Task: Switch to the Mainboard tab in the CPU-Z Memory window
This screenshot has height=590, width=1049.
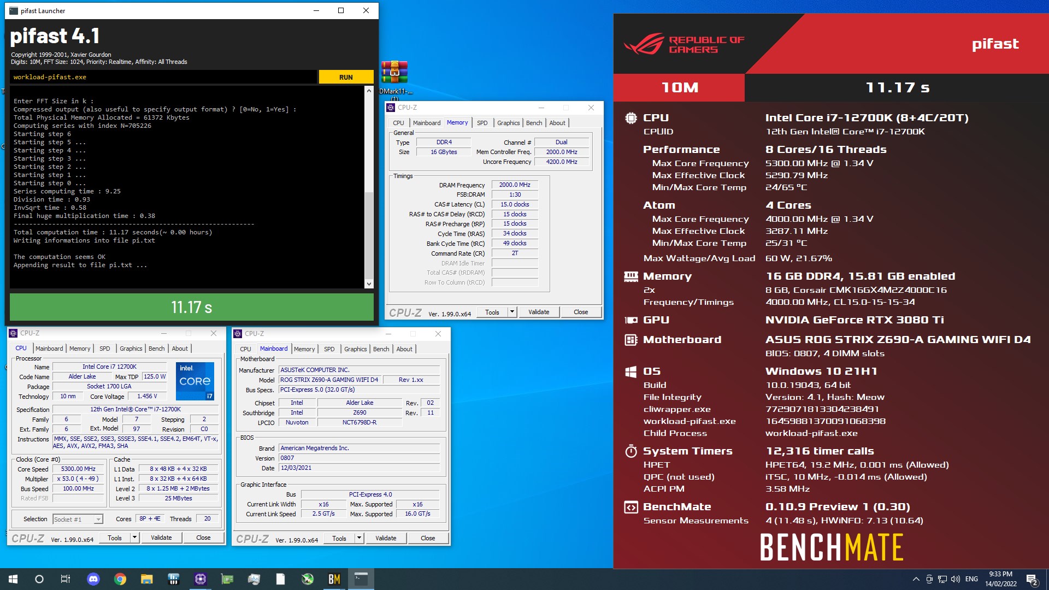Action: point(427,123)
